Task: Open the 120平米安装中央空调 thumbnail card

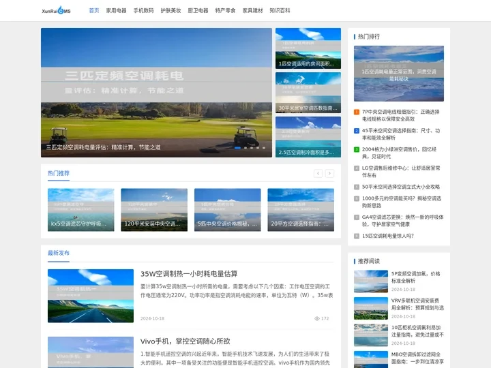Action: click(x=154, y=210)
